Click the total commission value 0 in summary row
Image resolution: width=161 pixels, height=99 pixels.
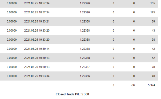(113, 85)
